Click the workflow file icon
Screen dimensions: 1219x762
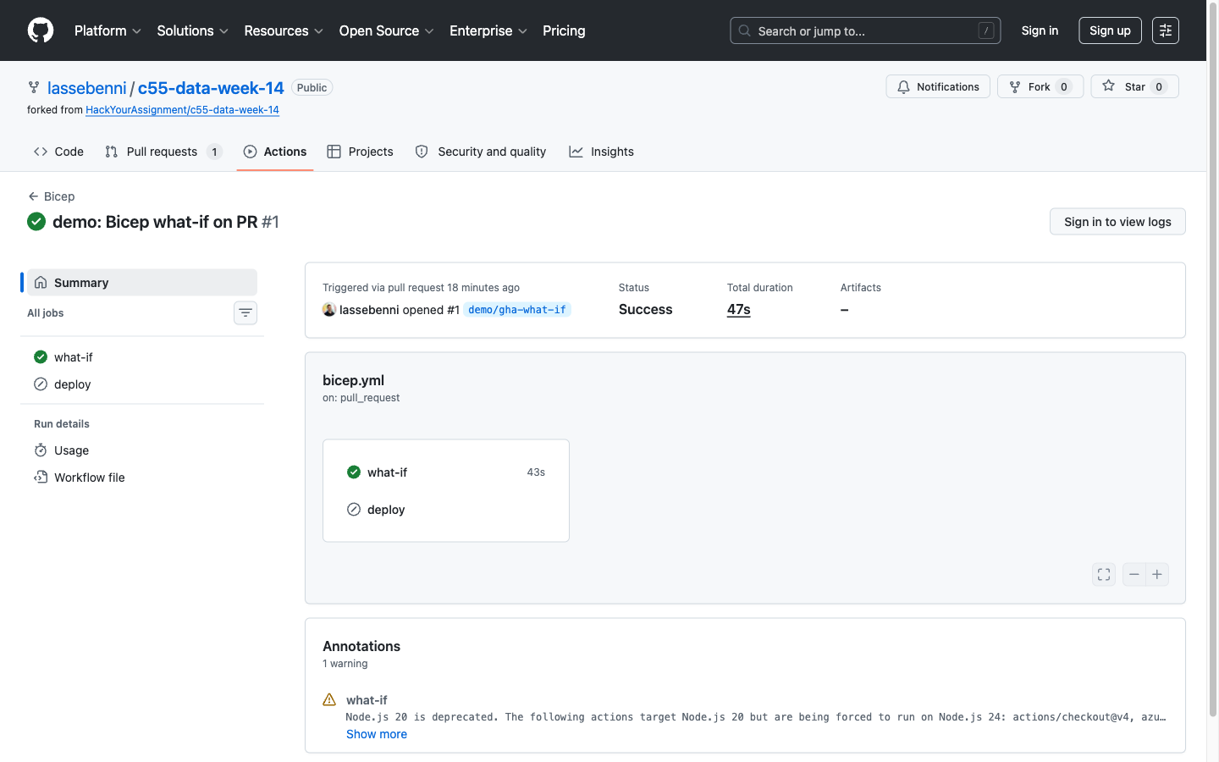(x=41, y=478)
